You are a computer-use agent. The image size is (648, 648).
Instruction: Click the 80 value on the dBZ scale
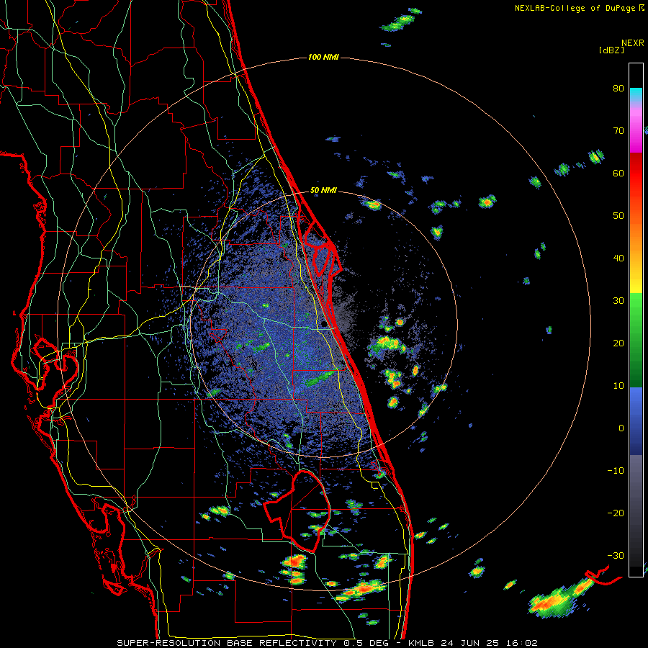618,88
